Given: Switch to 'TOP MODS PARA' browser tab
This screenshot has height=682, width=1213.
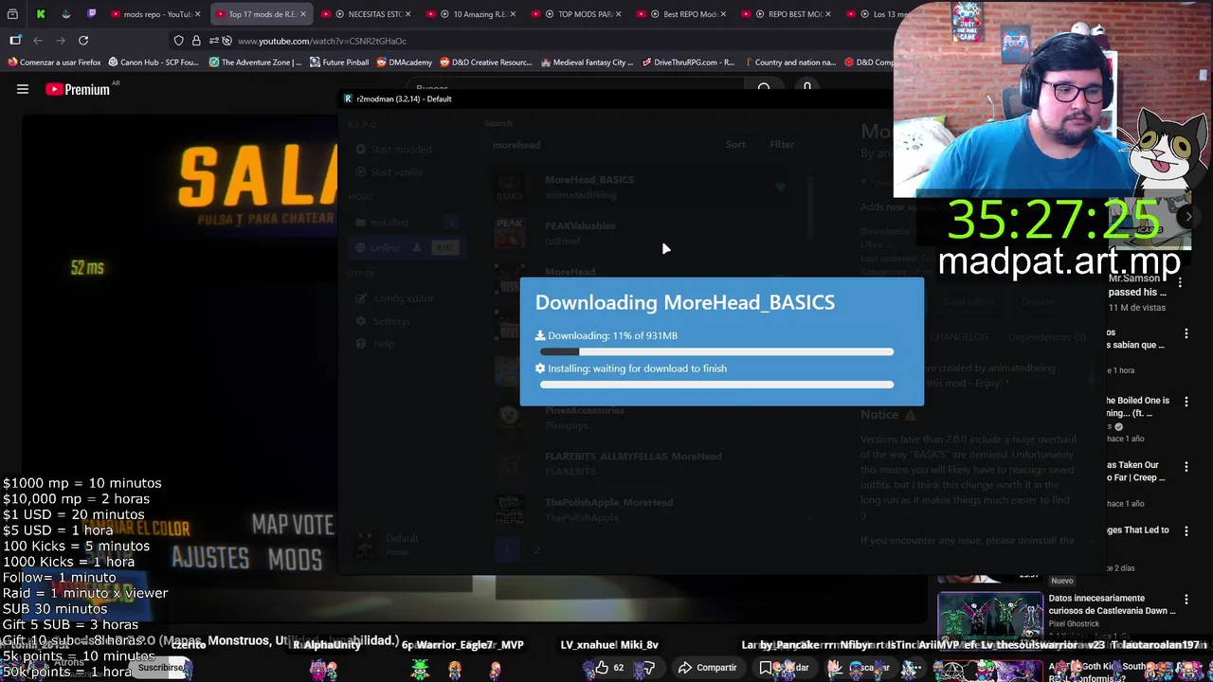Looking at the screenshot, I should pos(578,14).
